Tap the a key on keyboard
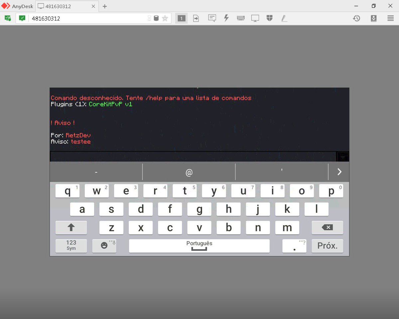This screenshot has height=319, width=399. (x=82, y=209)
